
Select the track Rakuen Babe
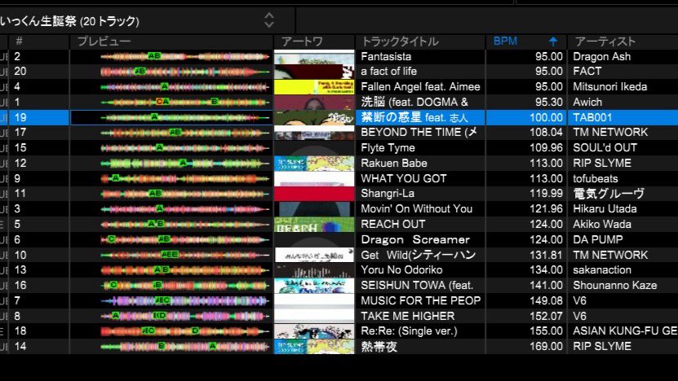pos(394,163)
